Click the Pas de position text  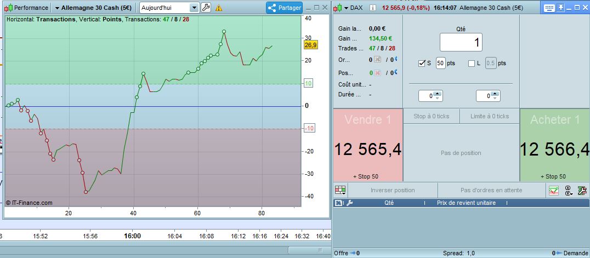[461, 153]
